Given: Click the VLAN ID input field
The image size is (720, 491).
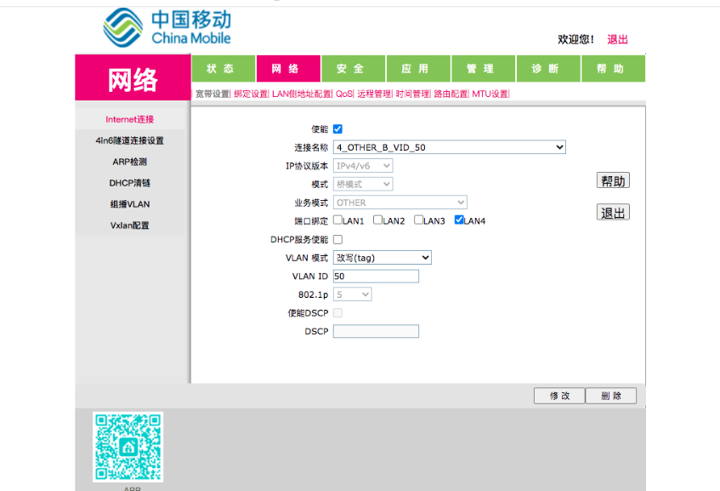Looking at the screenshot, I should pyautogui.click(x=376, y=276).
